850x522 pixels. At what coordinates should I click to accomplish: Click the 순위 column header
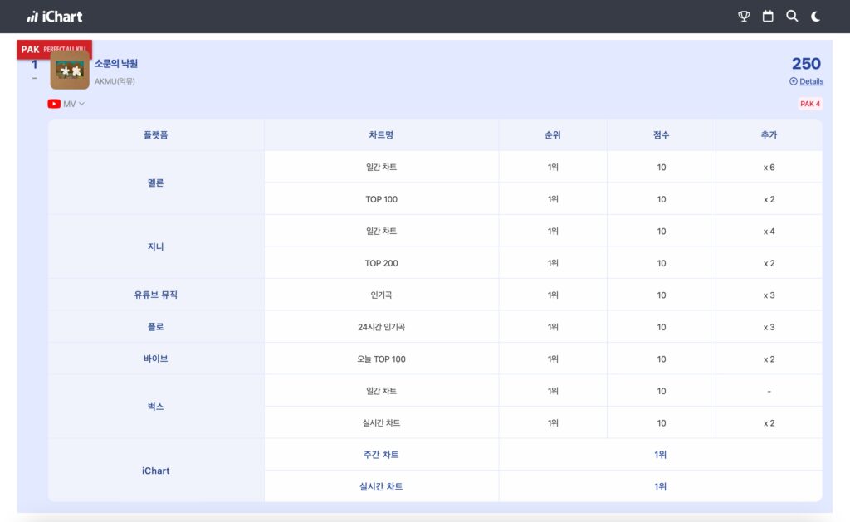tap(552, 135)
